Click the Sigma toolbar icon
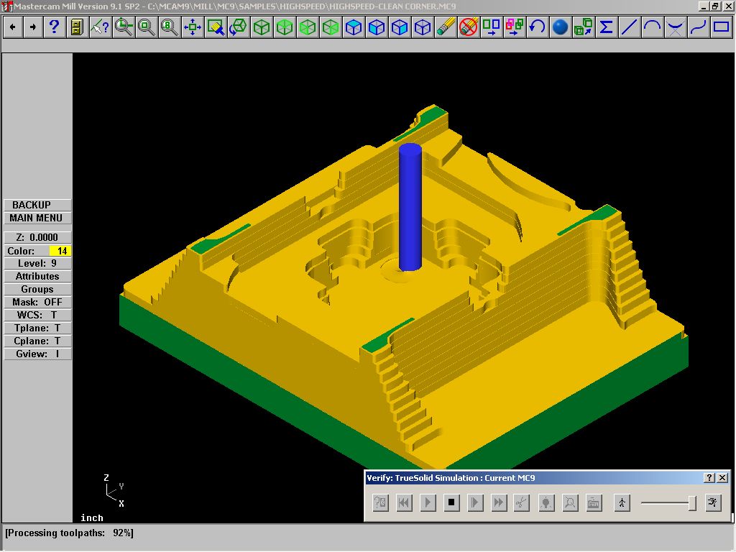 pos(606,27)
